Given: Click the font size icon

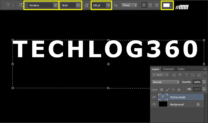Looking at the screenshot, I should point(87,5).
